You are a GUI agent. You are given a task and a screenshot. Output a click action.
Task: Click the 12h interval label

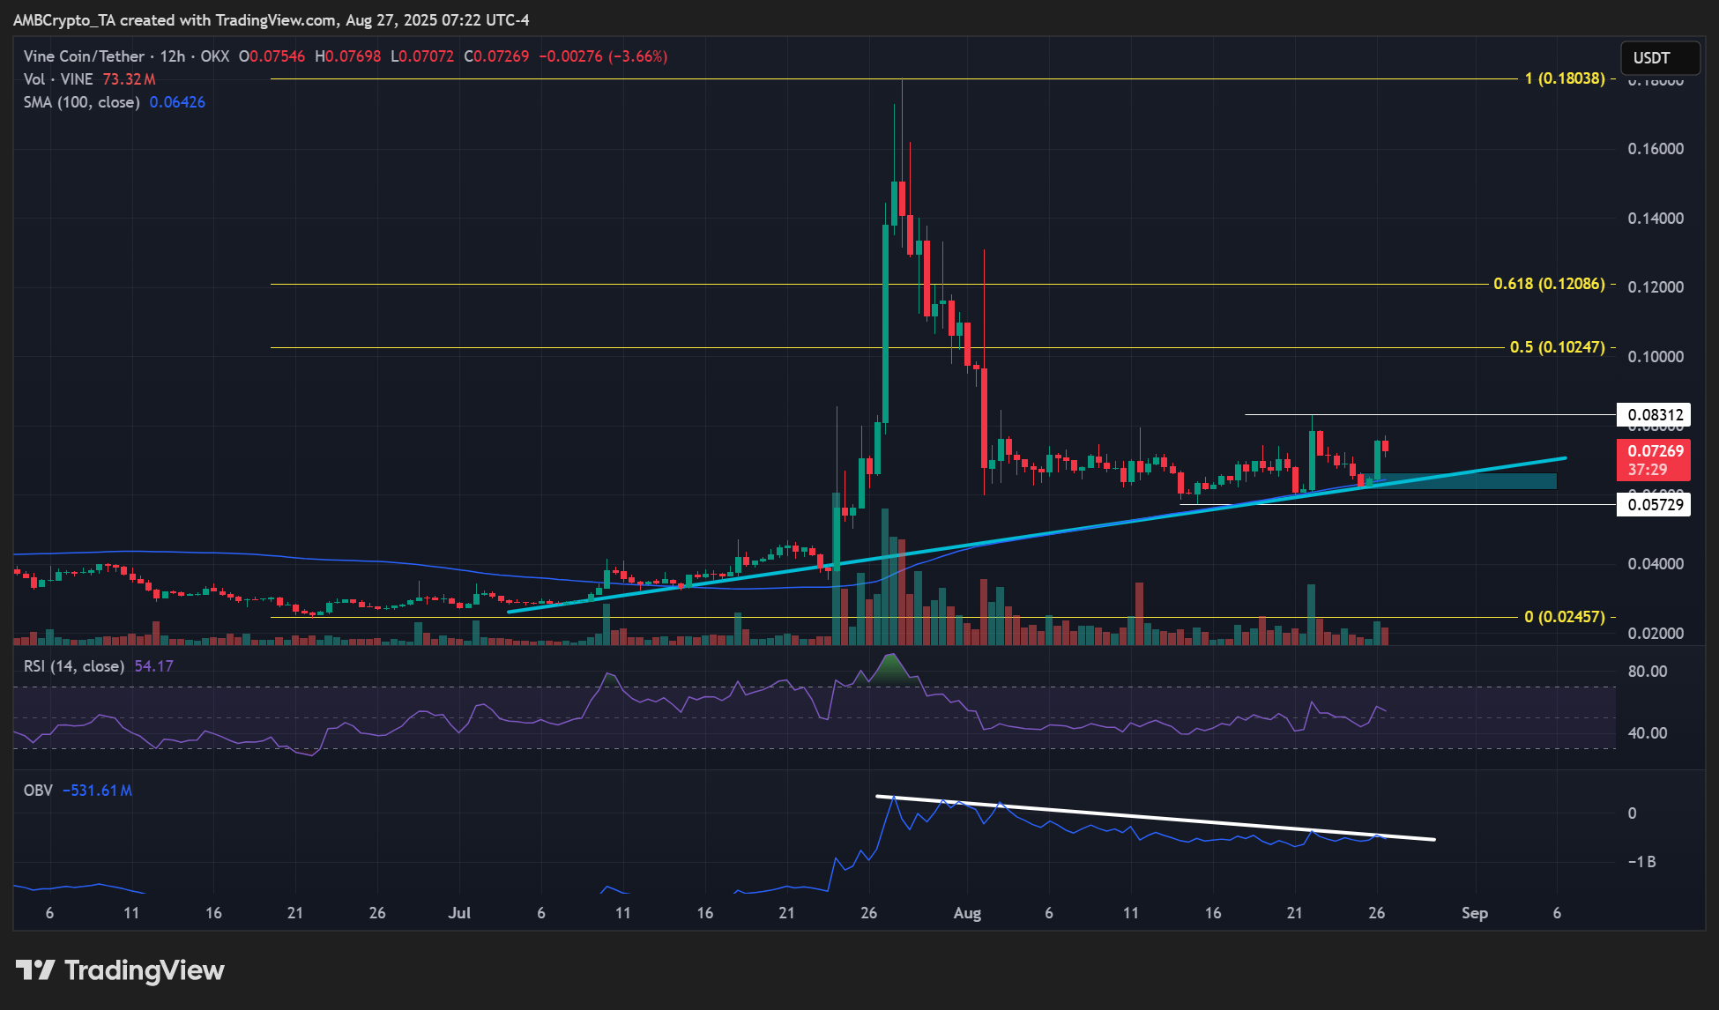(x=172, y=56)
